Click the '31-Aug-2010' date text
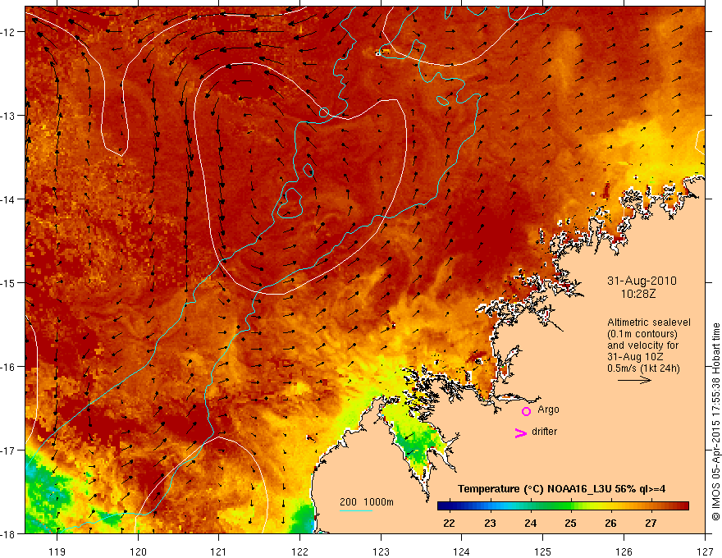The height and width of the screenshot is (558, 722). pos(642,281)
